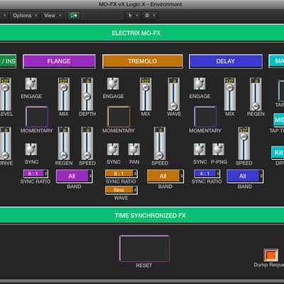The image size is (284, 284).
Task: Click the DRIVE slider
Action: point(5,143)
